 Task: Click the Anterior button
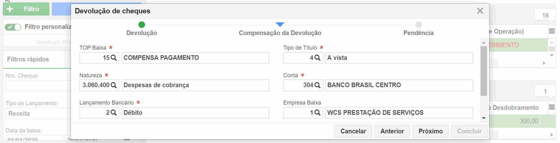392,131
